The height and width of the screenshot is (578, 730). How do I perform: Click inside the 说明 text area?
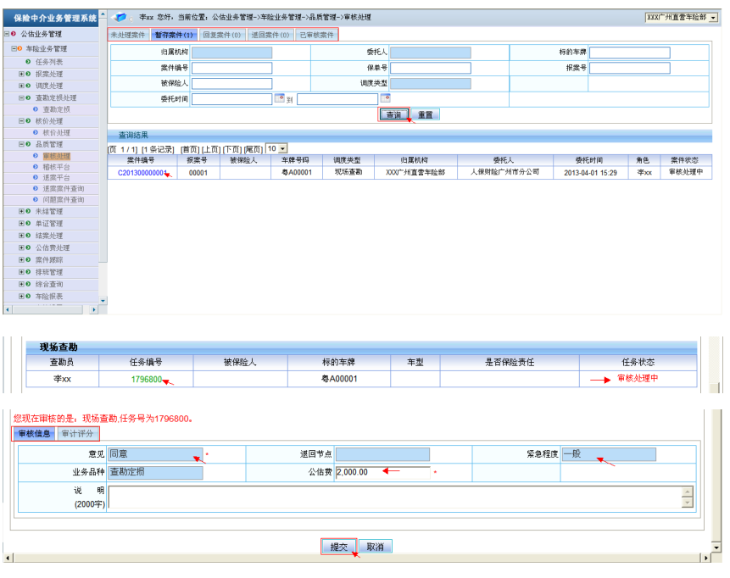click(x=396, y=497)
